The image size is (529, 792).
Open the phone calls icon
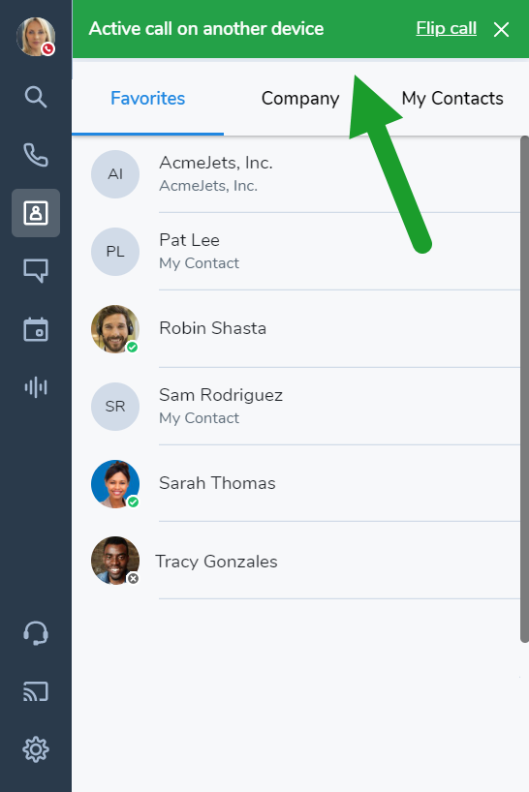point(36,155)
